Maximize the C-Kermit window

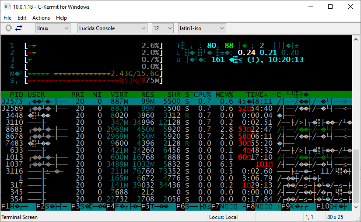[330, 7]
